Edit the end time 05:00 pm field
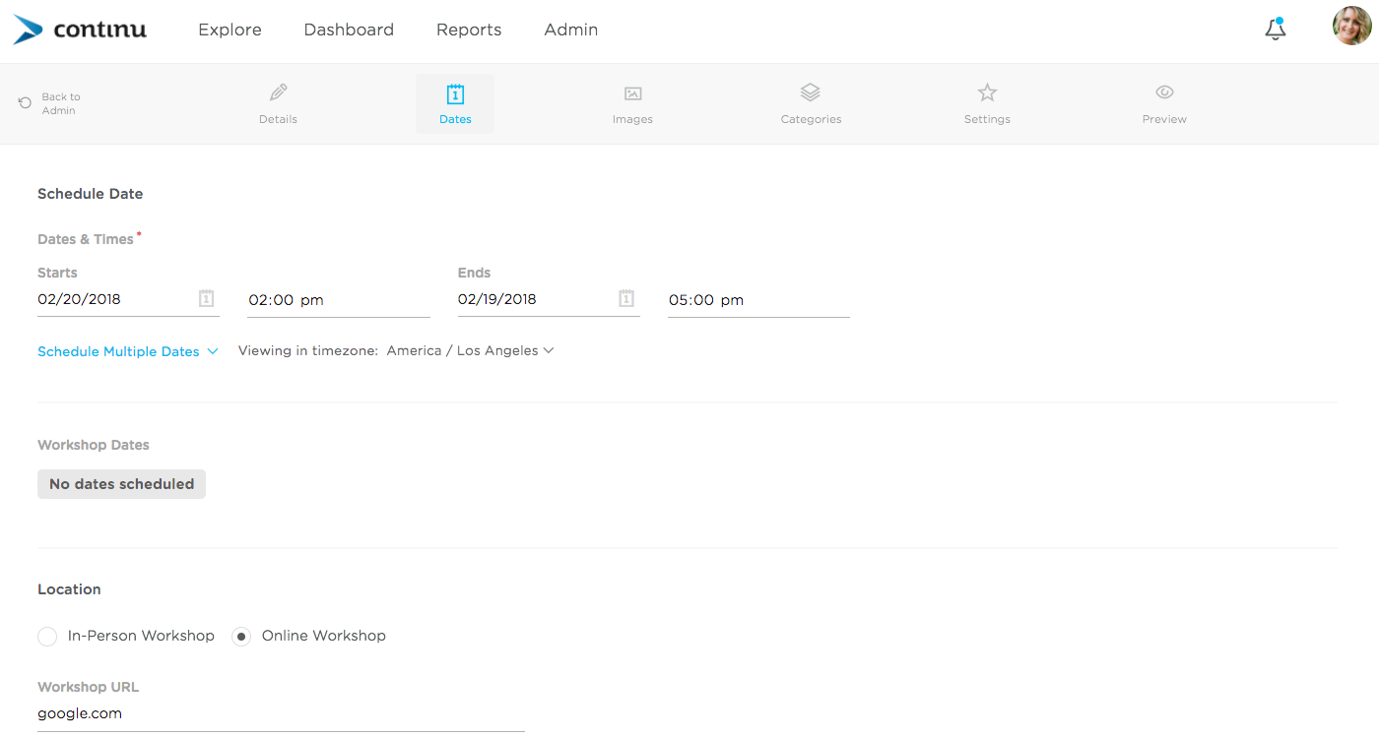Image resolution: width=1379 pixels, height=738 pixels. [758, 300]
